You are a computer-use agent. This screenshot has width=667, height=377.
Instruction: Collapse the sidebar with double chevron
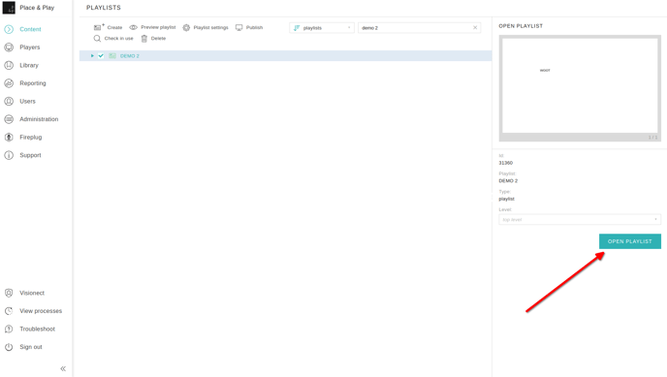(x=63, y=368)
